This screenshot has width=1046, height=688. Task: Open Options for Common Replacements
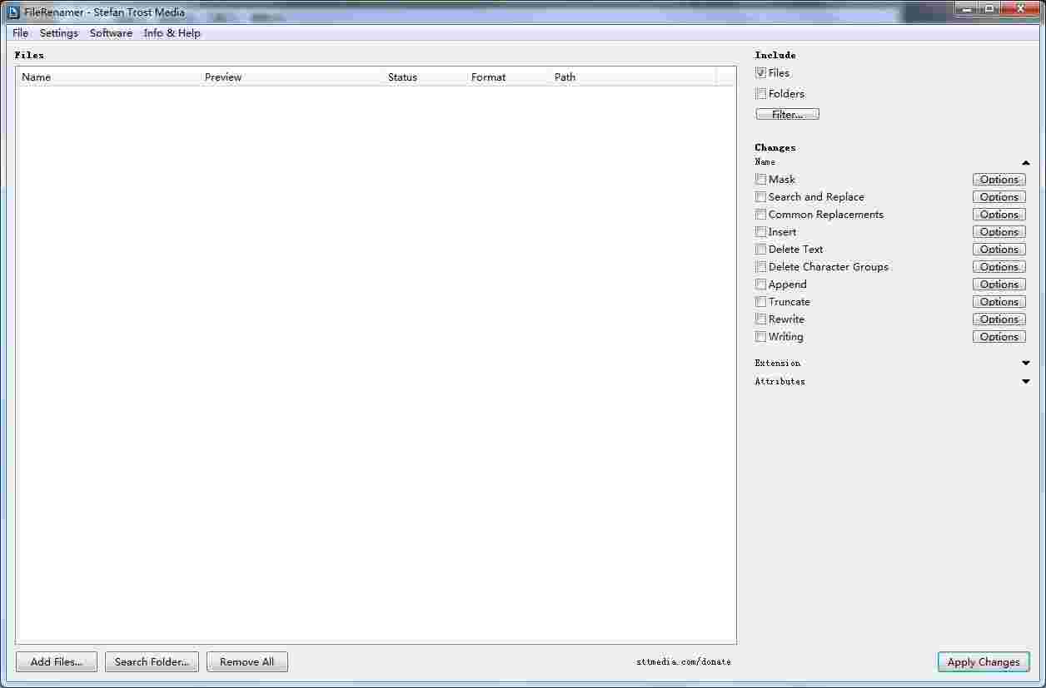click(999, 215)
